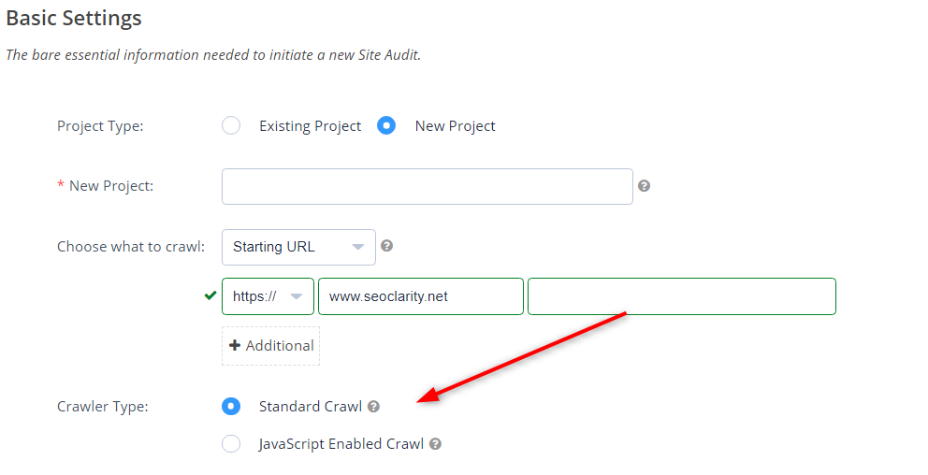This screenshot has height=475, width=928.
Task: Click the empty URL path field
Action: [682, 296]
